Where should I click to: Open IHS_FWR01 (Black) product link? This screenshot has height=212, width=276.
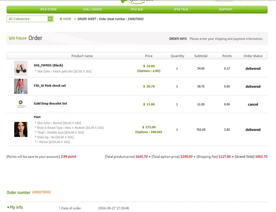click(48, 65)
